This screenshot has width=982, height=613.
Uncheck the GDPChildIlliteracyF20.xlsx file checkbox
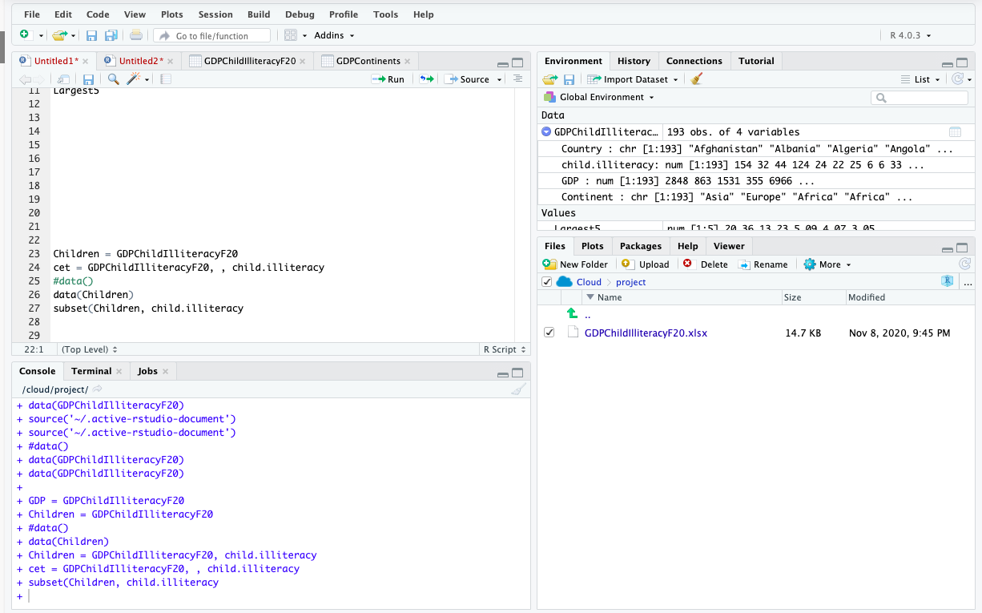pos(549,333)
